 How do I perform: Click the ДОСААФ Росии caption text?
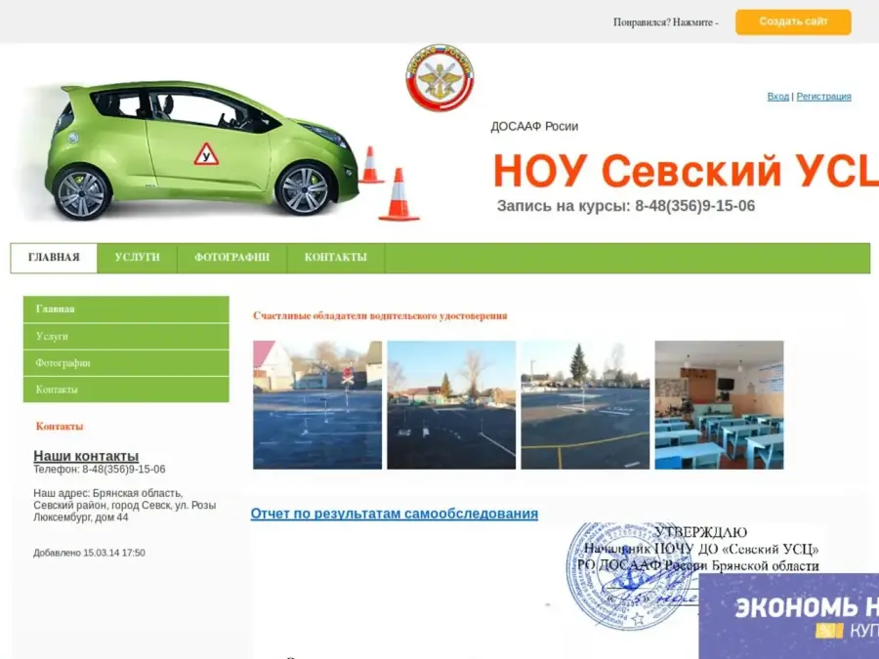tap(534, 127)
